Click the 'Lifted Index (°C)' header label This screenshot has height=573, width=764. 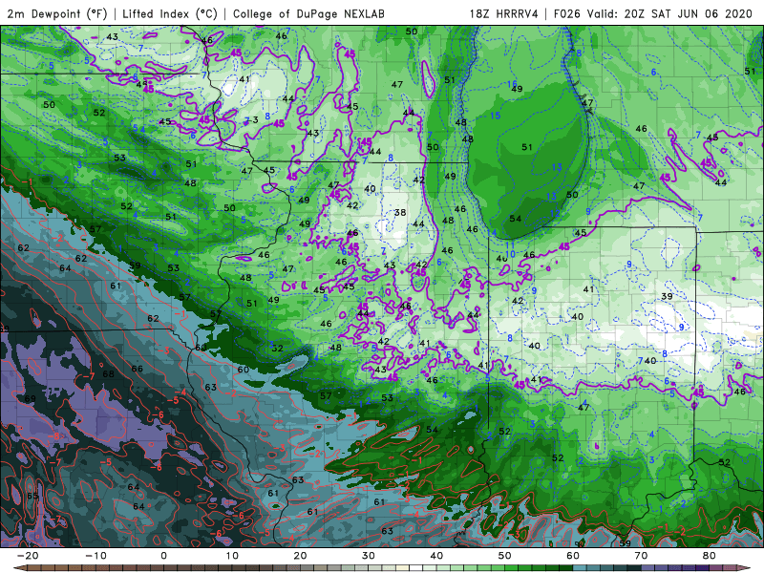pos(170,13)
